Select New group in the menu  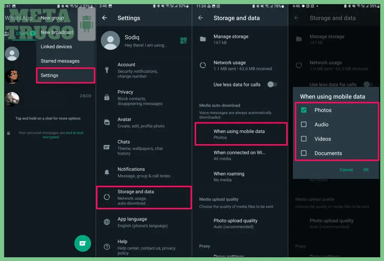coord(52,18)
